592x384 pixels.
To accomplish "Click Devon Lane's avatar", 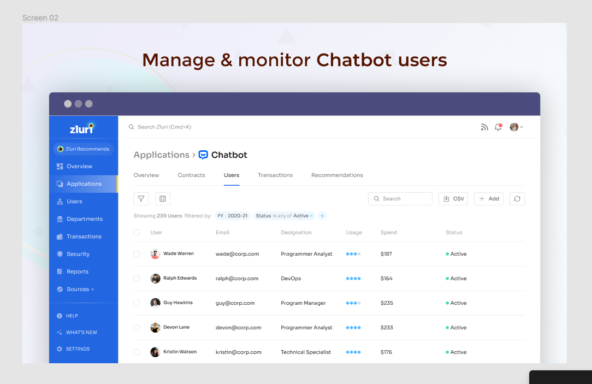I will (155, 328).
